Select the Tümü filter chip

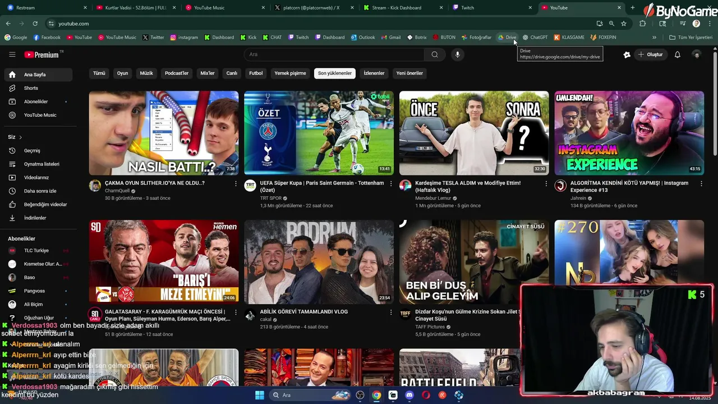click(99, 73)
